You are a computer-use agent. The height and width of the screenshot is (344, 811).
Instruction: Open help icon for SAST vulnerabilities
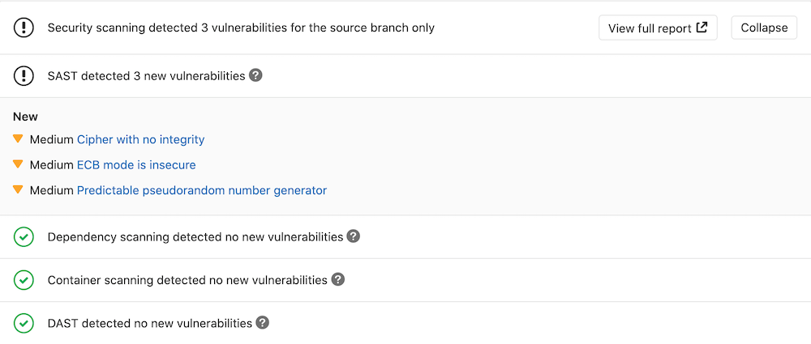tap(255, 75)
